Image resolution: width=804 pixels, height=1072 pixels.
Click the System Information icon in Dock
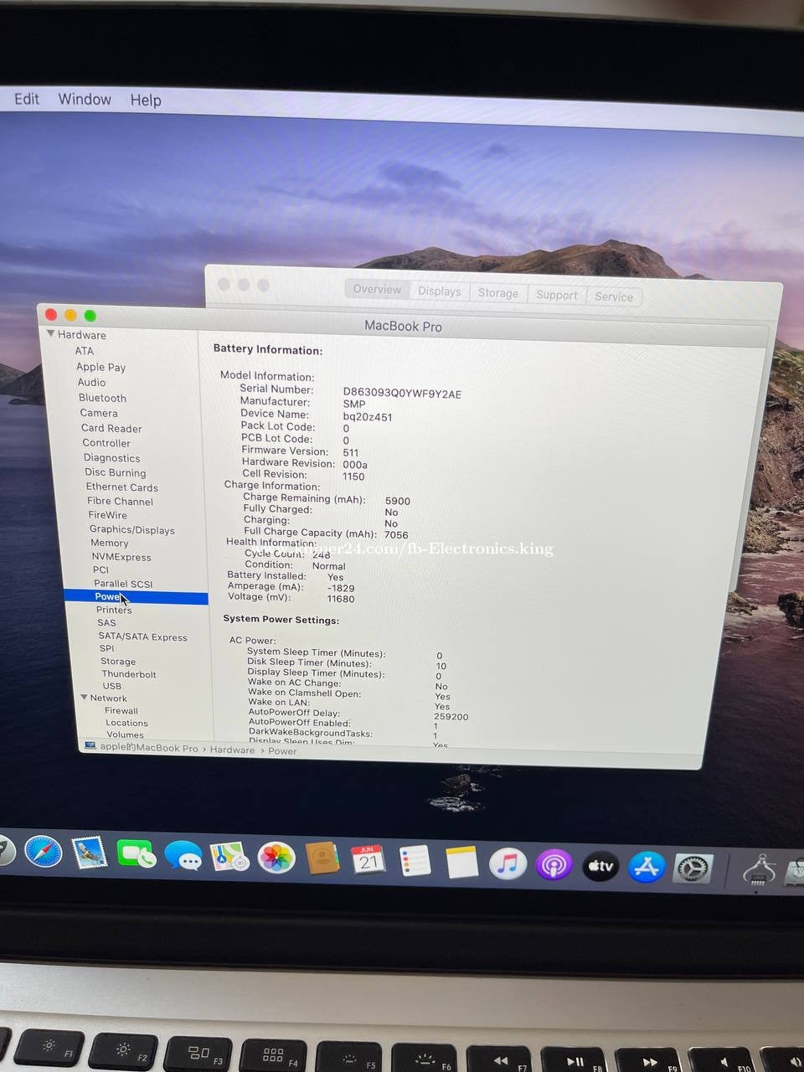click(x=760, y=871)
